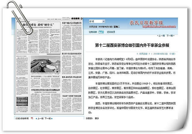Click the blue arrow after 下一版
192x134 pixels.
coord(52,118)
